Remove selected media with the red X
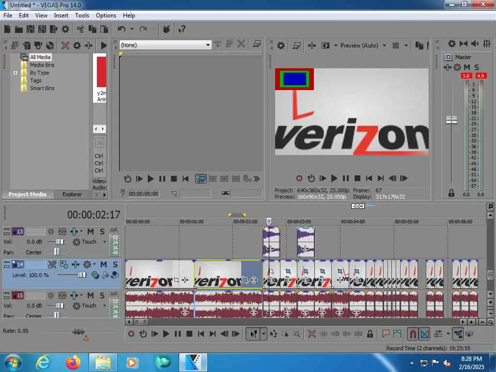496x372 pixels. (65, 46)
